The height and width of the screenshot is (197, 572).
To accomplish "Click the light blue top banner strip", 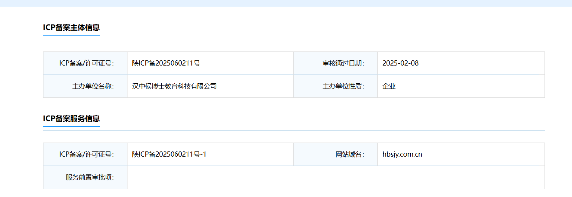I will coord(286,3).
